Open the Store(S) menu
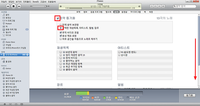 tap(36, 2)
